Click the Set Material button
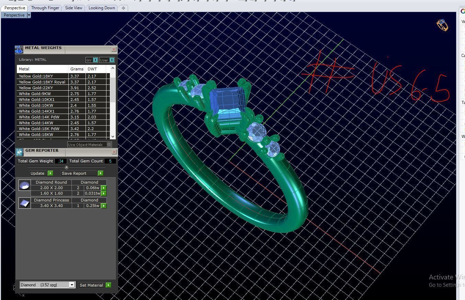The width and height of the screenshot is (465, 300). click(91, 285)
